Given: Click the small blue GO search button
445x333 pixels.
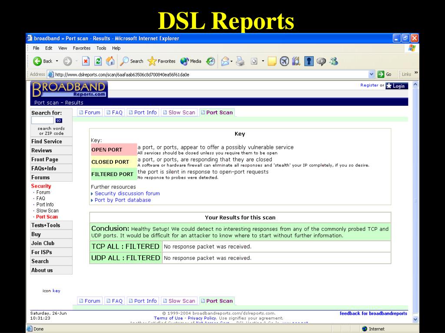Looking at the screenshot, I should (59, 121).
